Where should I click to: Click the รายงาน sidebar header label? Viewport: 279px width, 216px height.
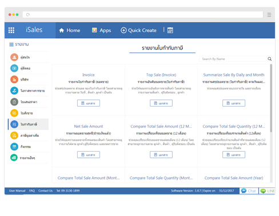click(22, 44)
